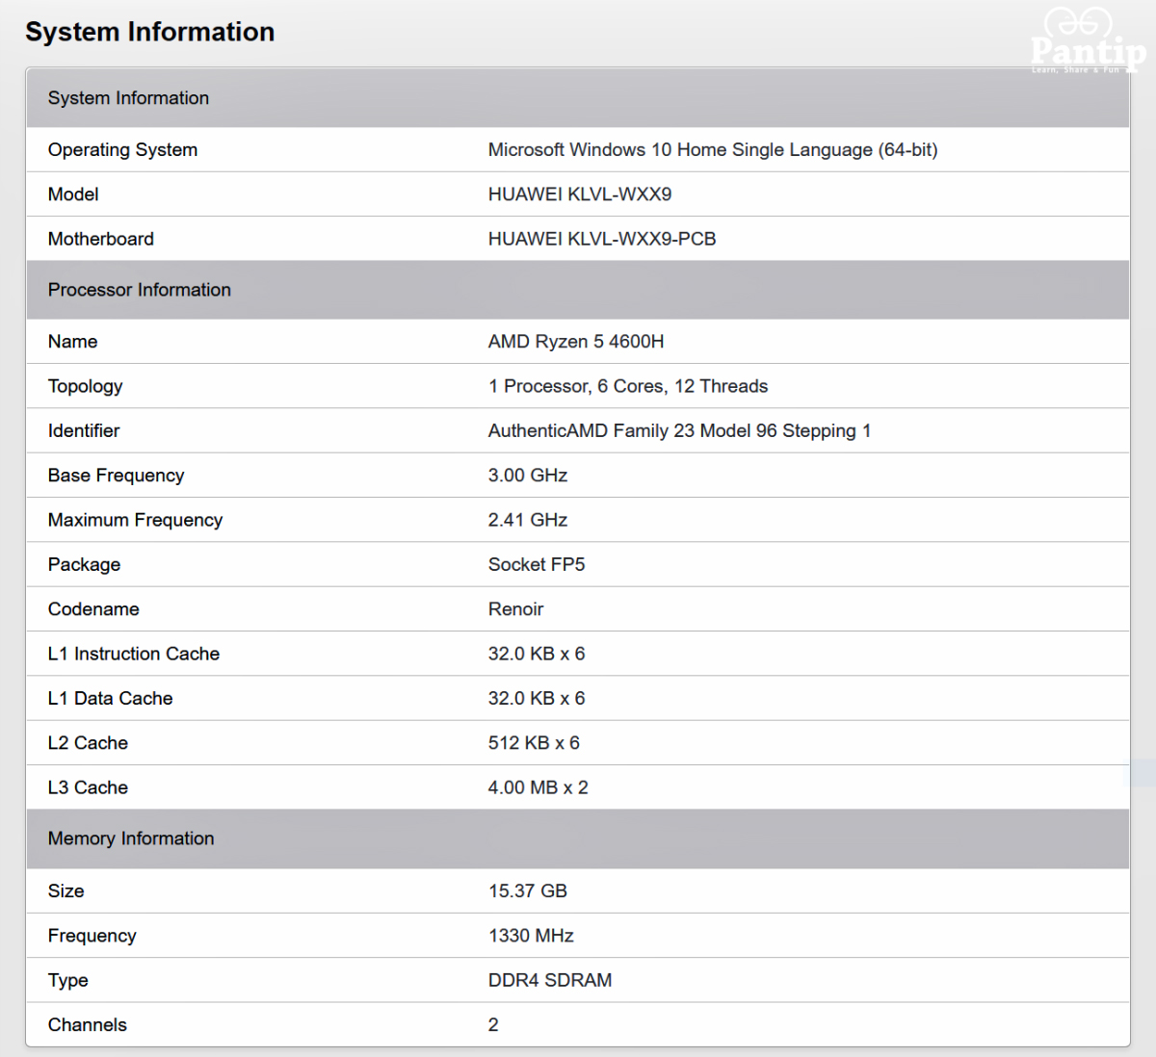Click the Motherboard row label

pyautogui.click(x=100, y=239)
